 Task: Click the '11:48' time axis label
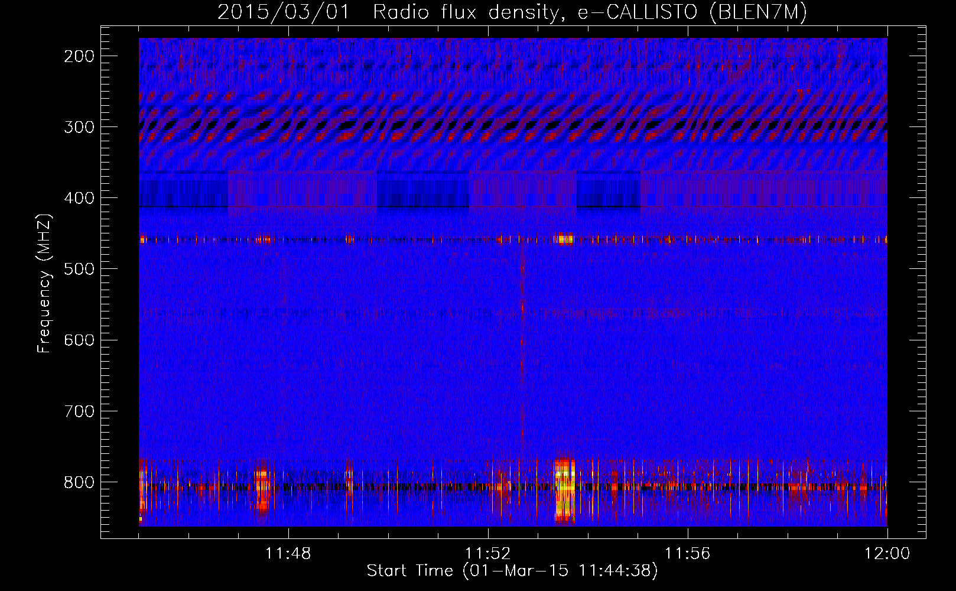tap(288, 554)
